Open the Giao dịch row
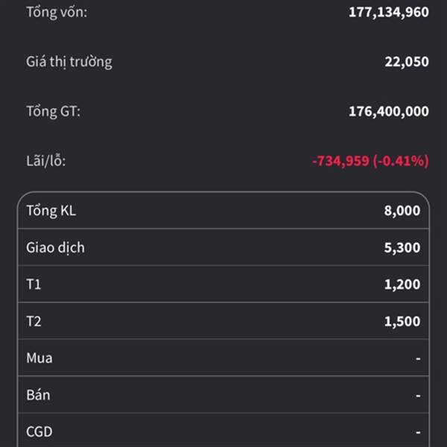The image size is (447, 447). tap(223, 247)
